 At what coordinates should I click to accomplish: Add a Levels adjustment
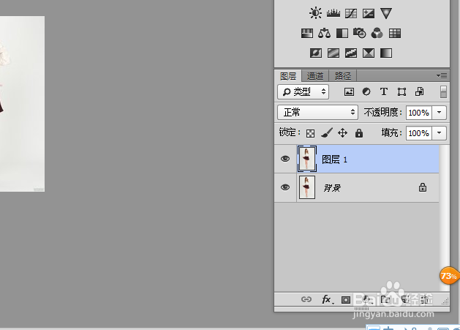pos(333,13)
